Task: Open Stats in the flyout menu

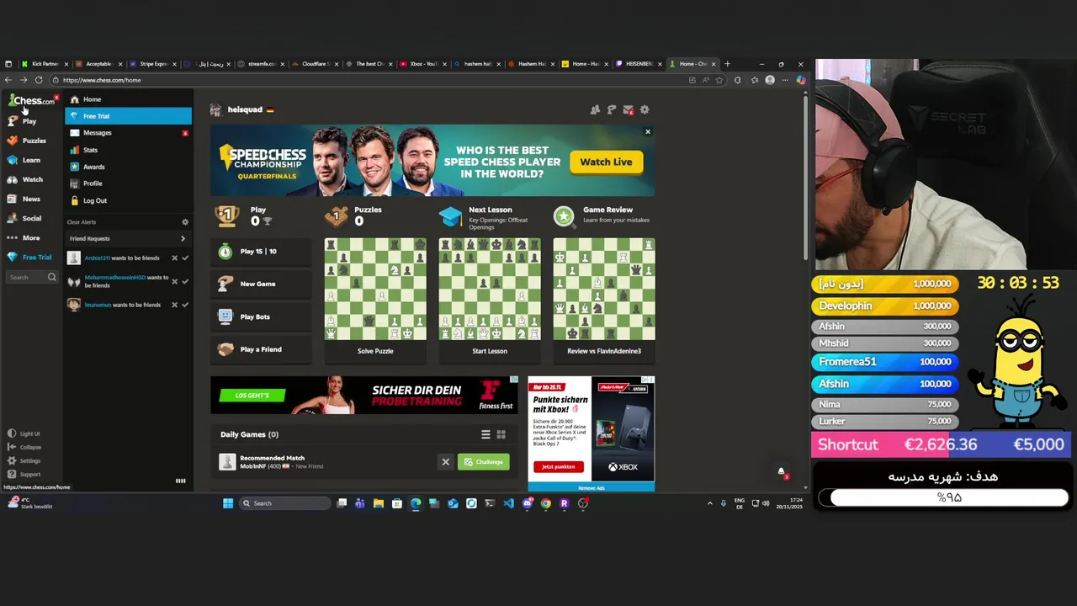Action: point(128,150)
